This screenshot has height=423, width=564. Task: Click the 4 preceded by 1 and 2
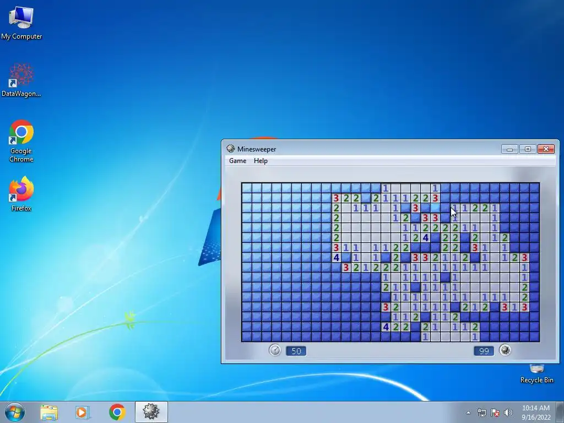click(x=426, y=238)
